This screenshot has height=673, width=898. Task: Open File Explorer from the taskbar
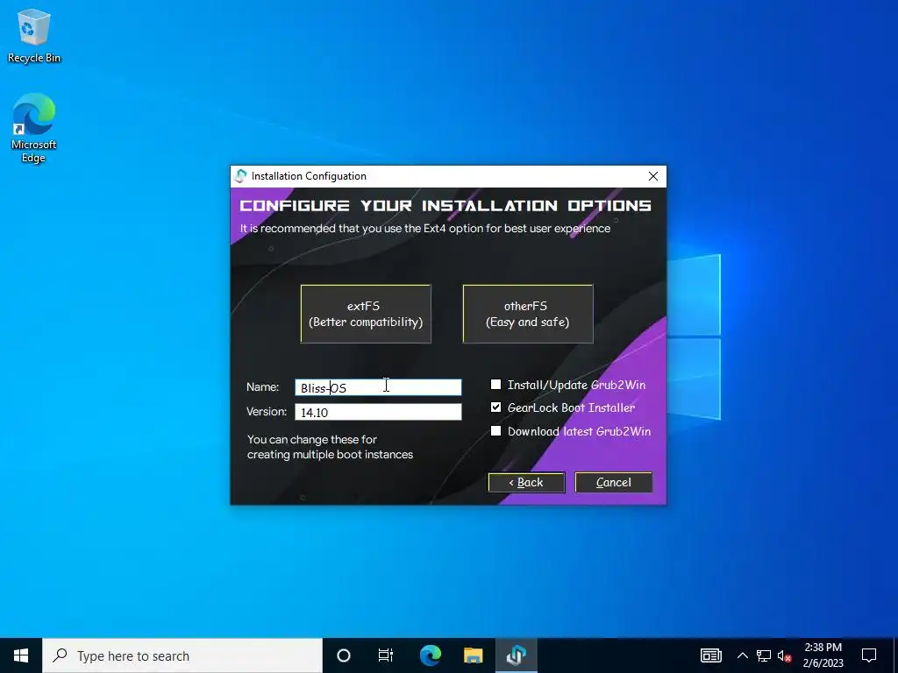pos(473,655)
